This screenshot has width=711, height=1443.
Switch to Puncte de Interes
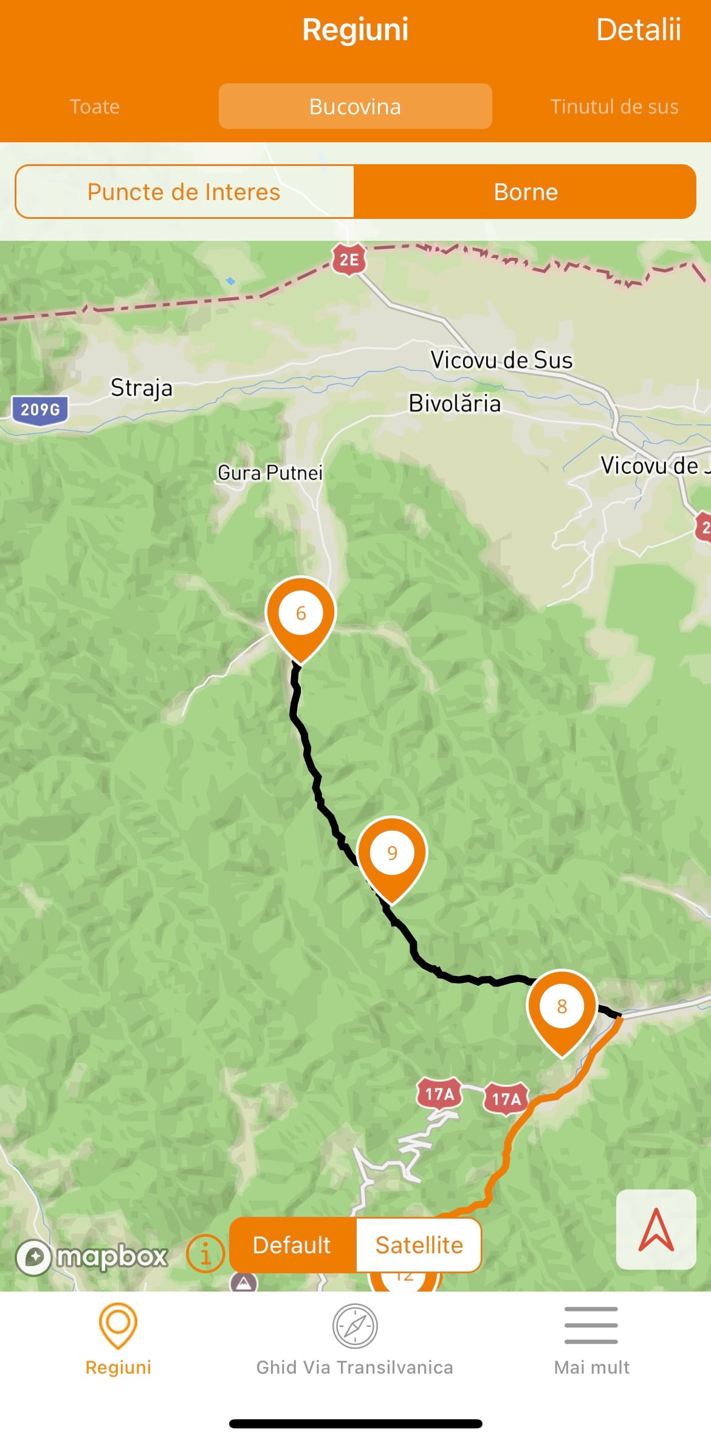pos(184,192)
